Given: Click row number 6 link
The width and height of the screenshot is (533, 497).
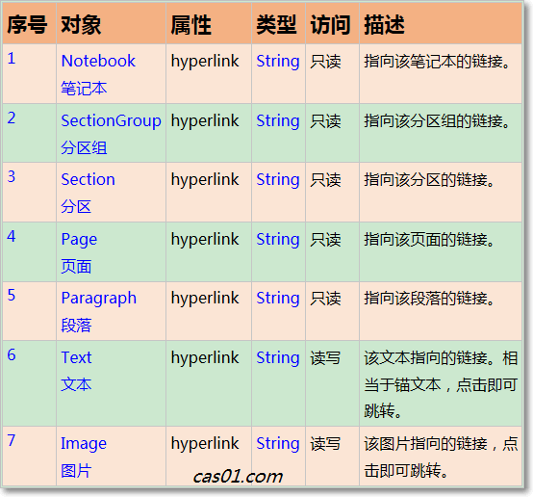Looking at the screenshot, I should pyautogui.click(x=12, y=354).
